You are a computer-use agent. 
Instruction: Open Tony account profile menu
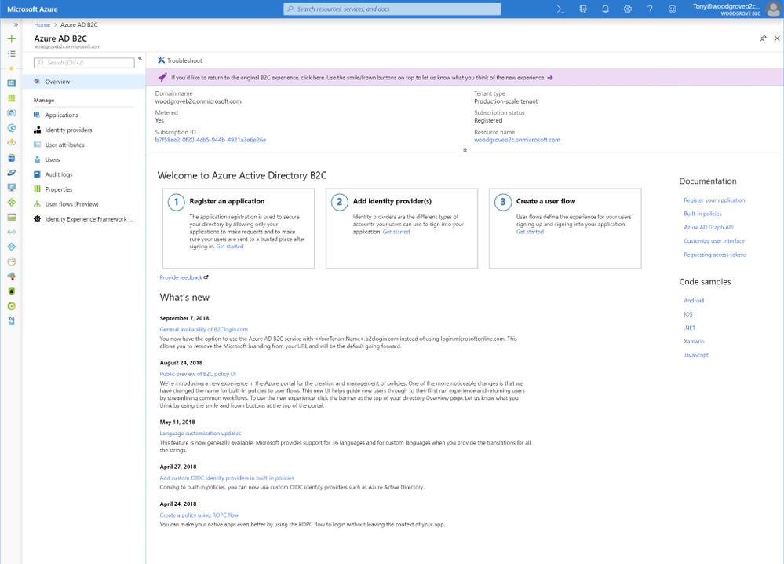[x=735, y=9]
